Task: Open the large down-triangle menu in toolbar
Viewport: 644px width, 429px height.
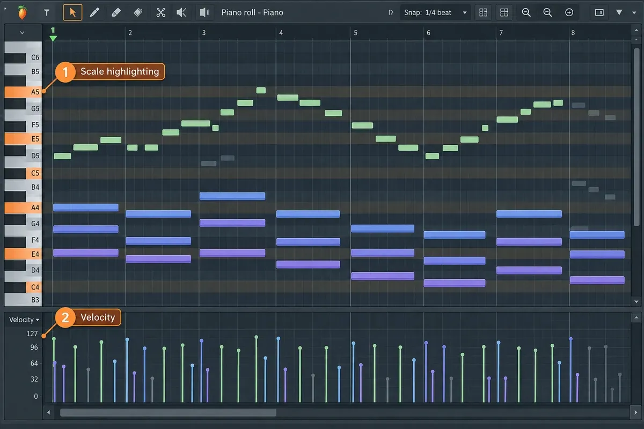Action: click(x=619, y=12)
